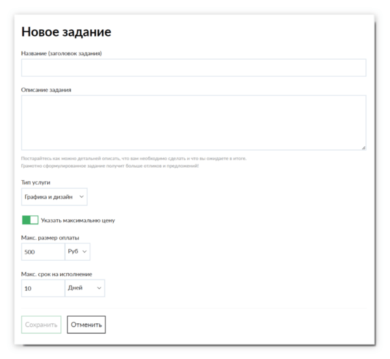390x359 pixels.
Task: Click the description textarea resize handle
Action: [363, 148]
